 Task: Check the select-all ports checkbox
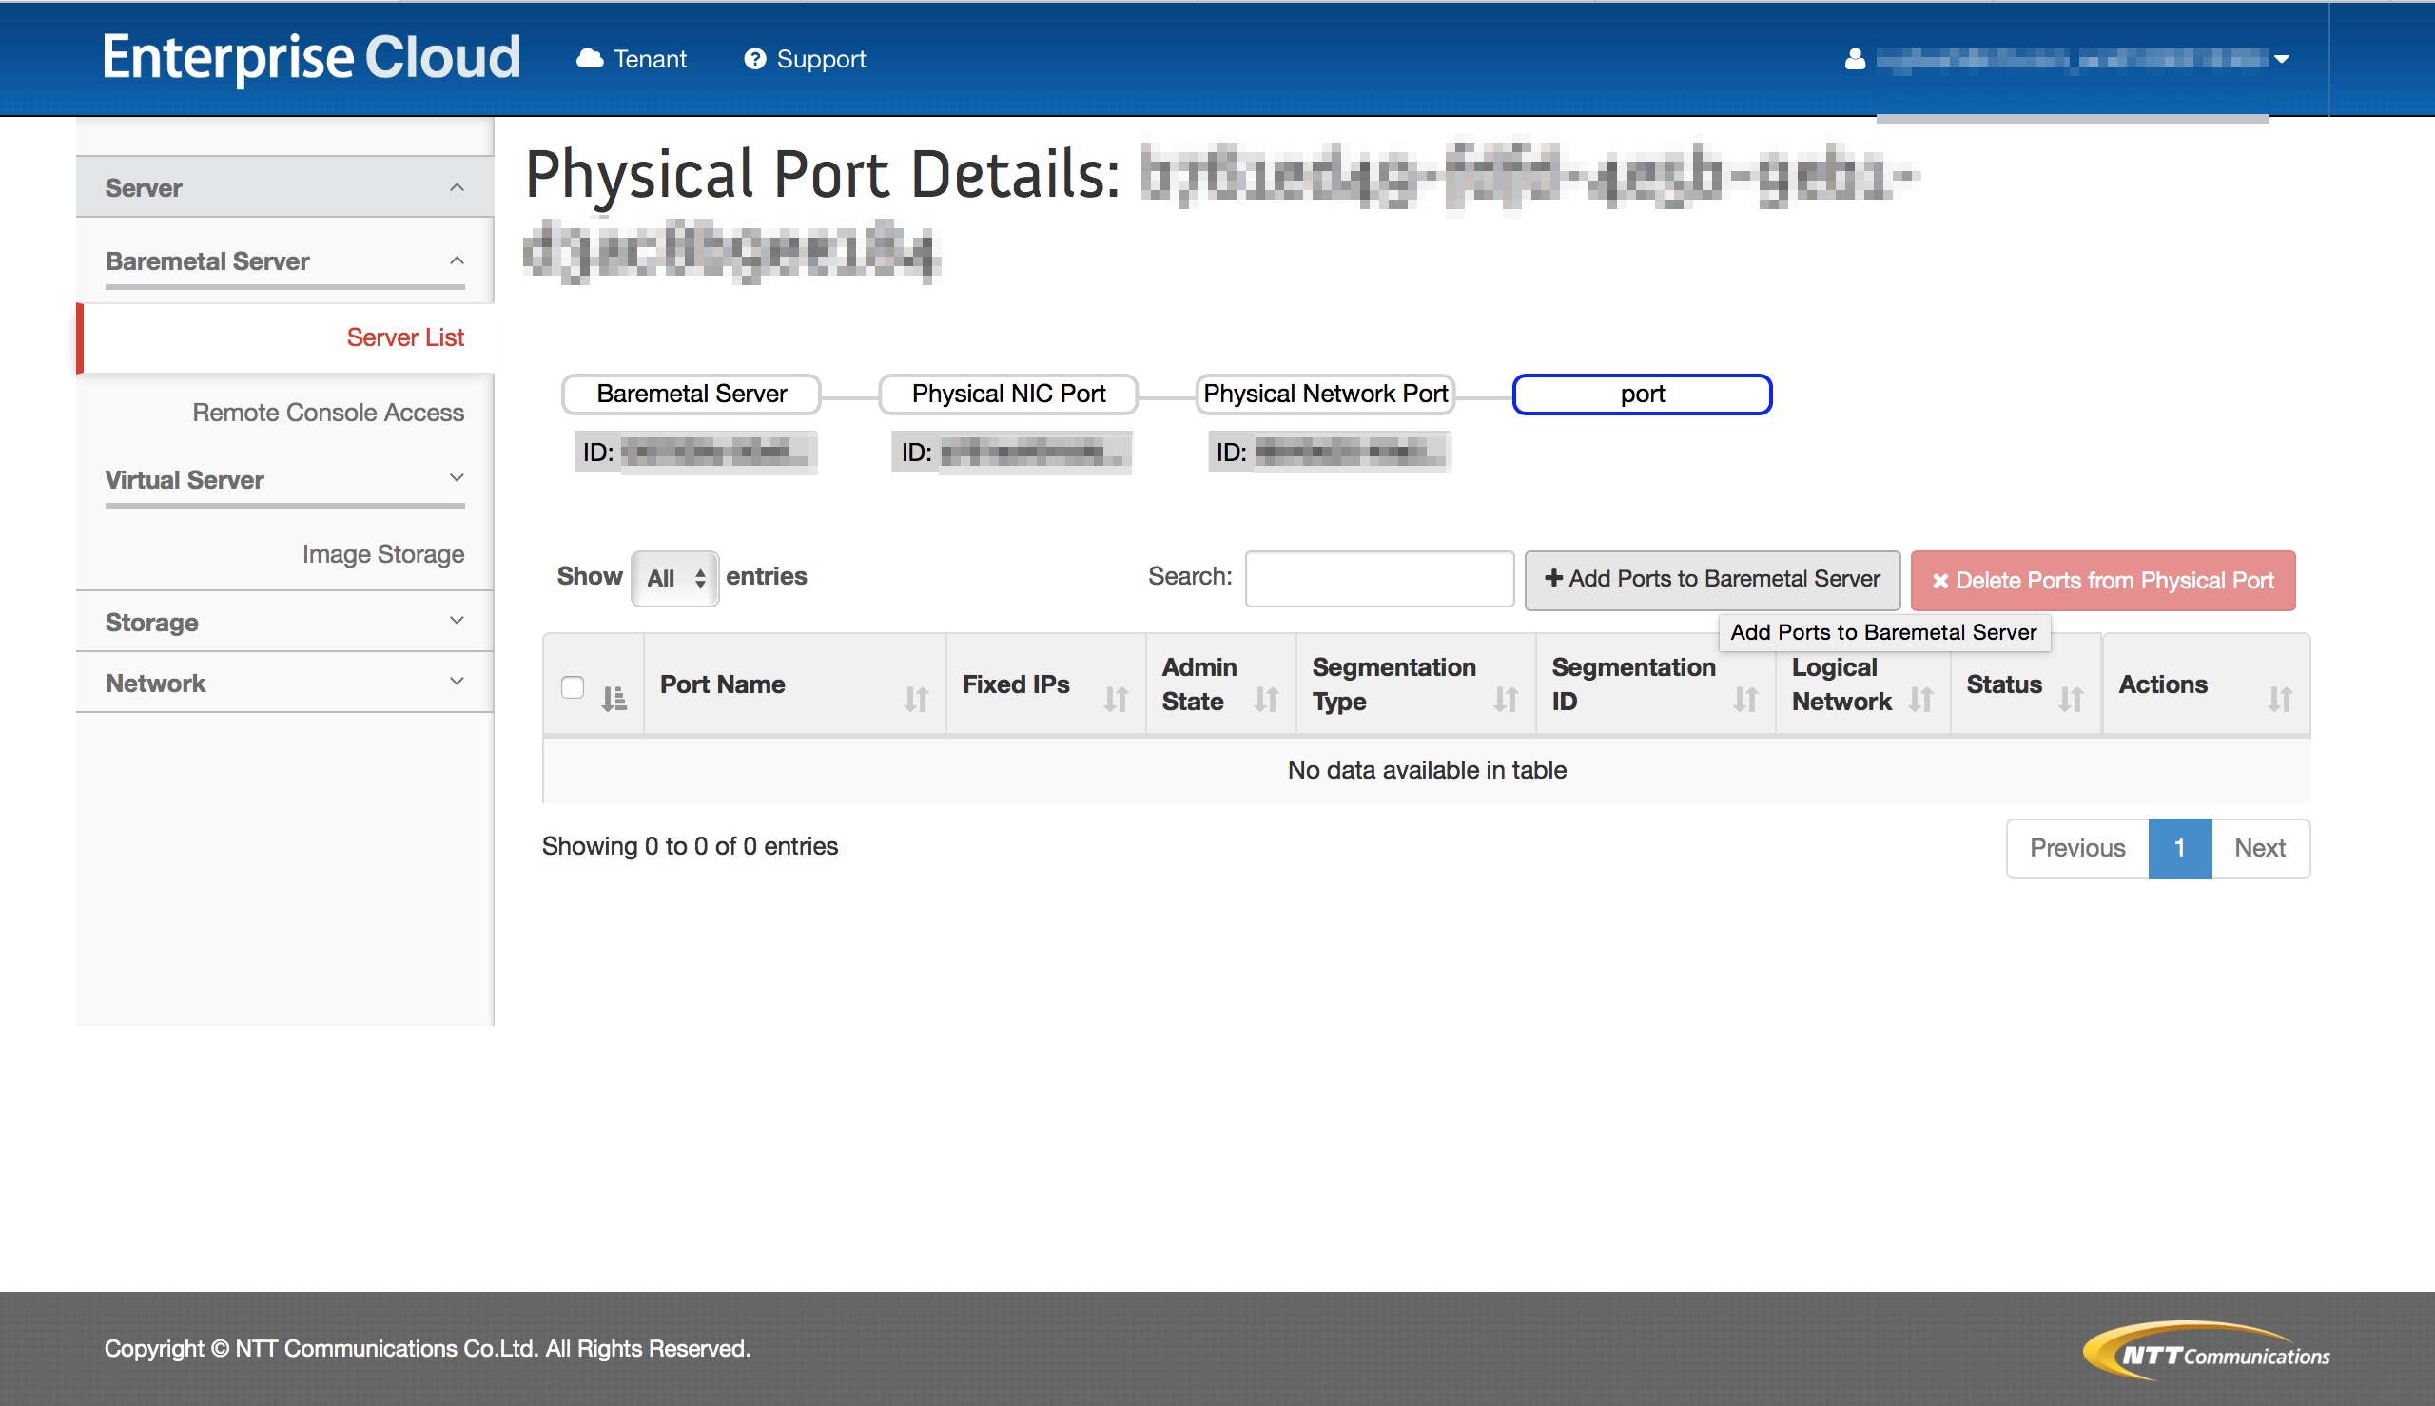(x=572, y=686)
